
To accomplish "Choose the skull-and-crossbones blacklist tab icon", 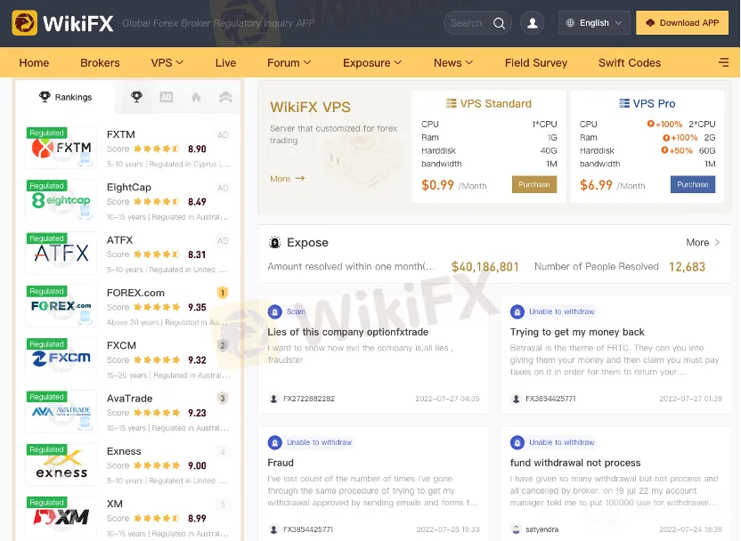I will tap(226, 97).
